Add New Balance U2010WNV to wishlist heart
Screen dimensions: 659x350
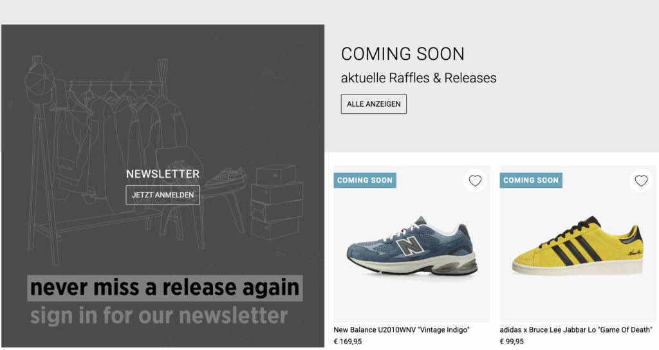click(475, 181)
